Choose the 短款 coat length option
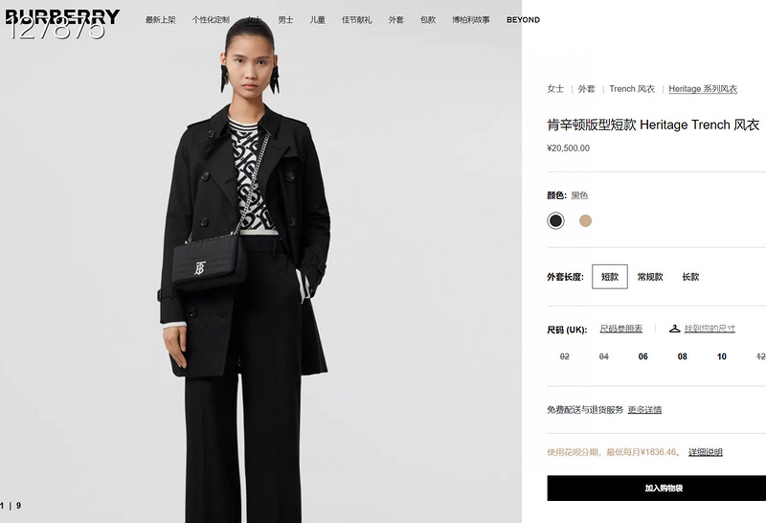Viewport: 766px width, 523px height. click(610, 277)
